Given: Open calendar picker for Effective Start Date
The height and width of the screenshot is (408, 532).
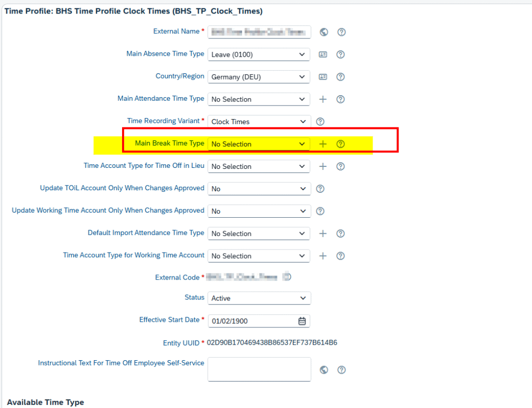Looking at the screenshot, I should pos(302,321).
